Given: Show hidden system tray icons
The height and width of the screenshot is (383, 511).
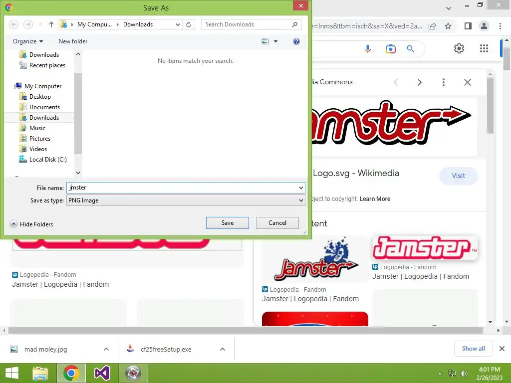Looking at the screenshot, I should tap(440, 374).
